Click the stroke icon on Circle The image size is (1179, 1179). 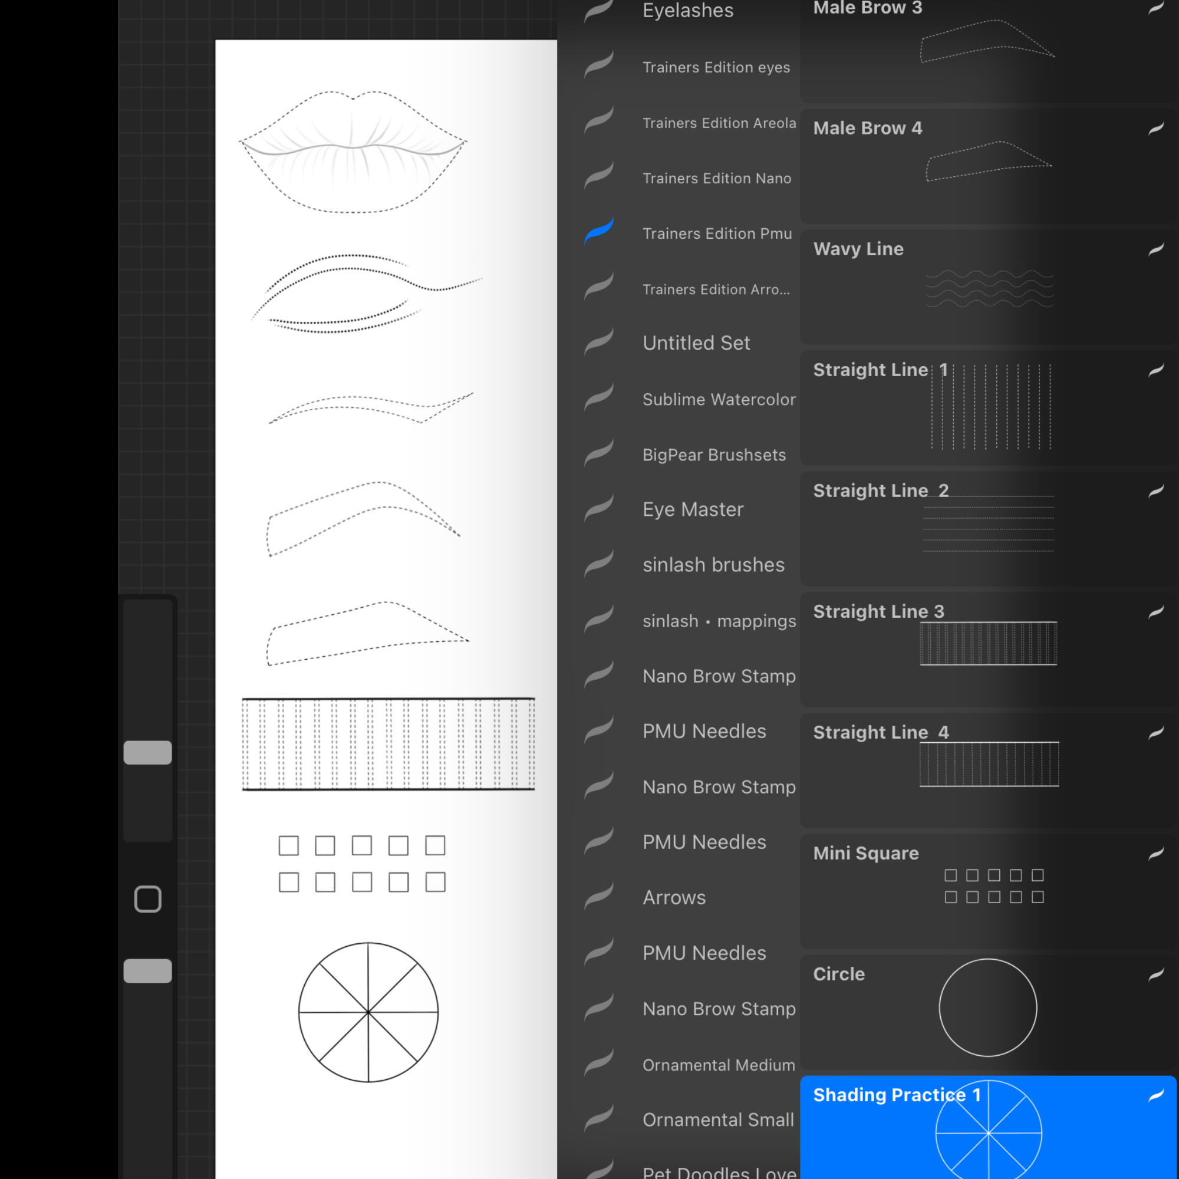pos(1157,974)
